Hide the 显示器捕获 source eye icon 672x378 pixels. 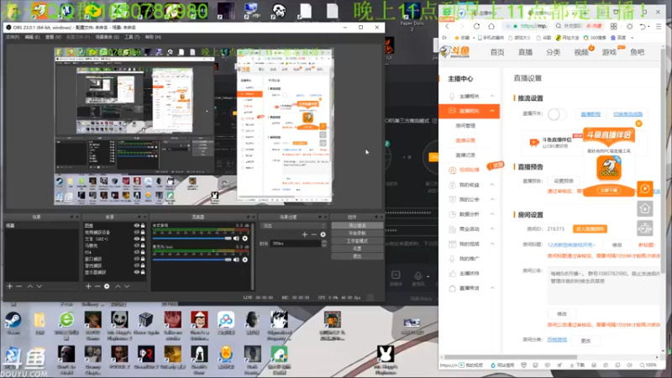(137, 272)
